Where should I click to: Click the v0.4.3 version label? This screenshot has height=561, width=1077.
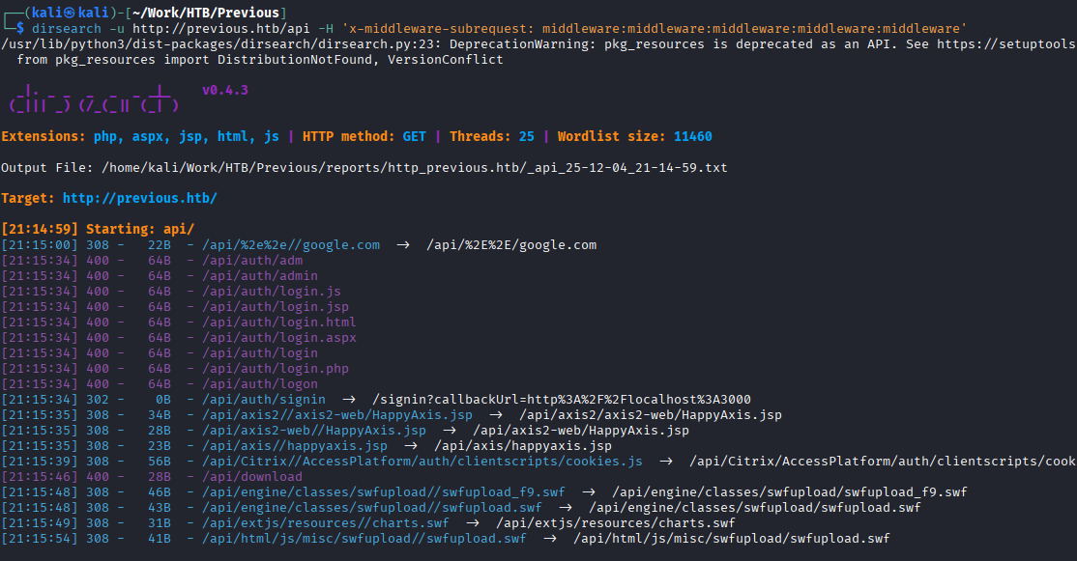pos(225,90)
